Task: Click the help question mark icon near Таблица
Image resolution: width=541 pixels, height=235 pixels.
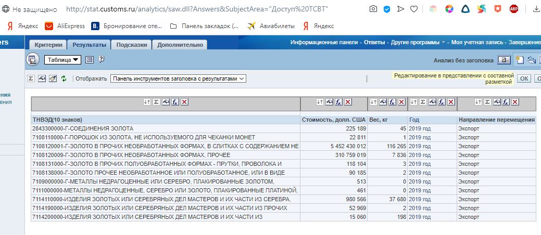Action: 101,60
